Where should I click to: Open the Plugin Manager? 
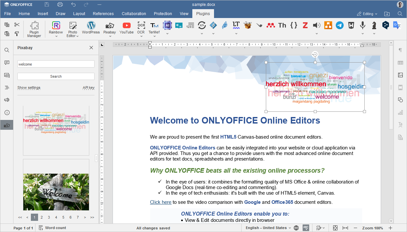pos(34,29)
